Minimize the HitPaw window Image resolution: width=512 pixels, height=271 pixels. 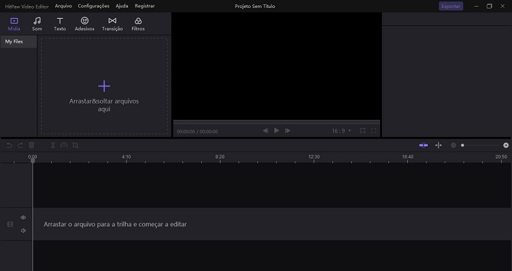tap(476, 6)
